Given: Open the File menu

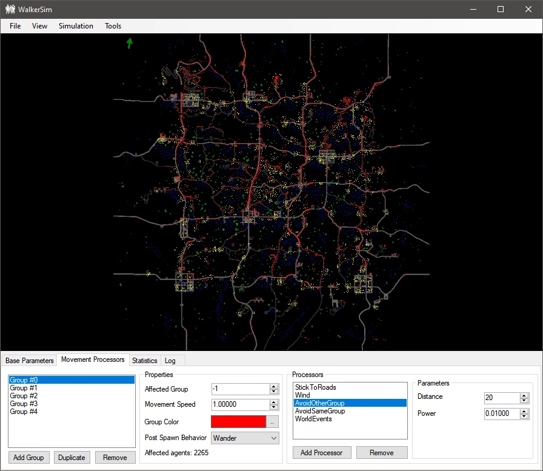Looking at the screenshot, I should (x=15, y=26).
